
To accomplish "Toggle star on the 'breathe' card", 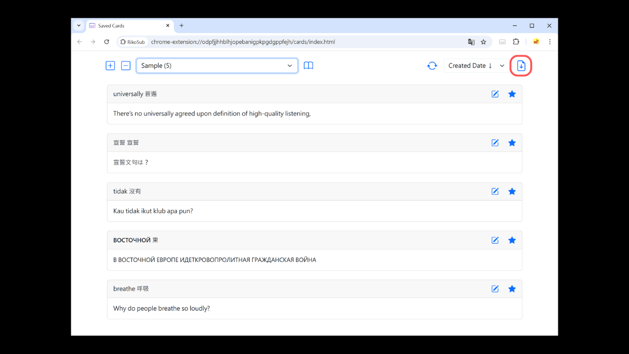I will click(x=512, y=289).
